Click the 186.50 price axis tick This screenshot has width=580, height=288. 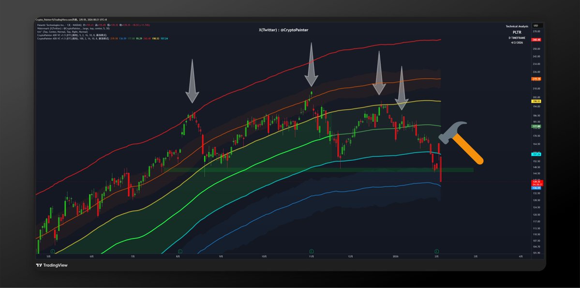pos(537,116)
